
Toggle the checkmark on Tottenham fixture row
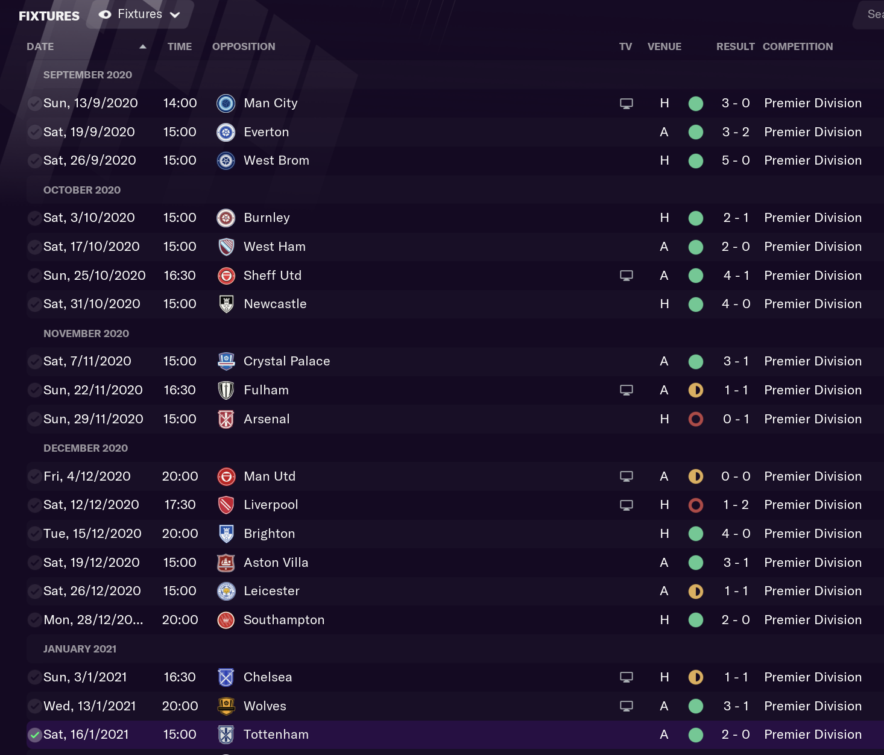coord(35,734)
